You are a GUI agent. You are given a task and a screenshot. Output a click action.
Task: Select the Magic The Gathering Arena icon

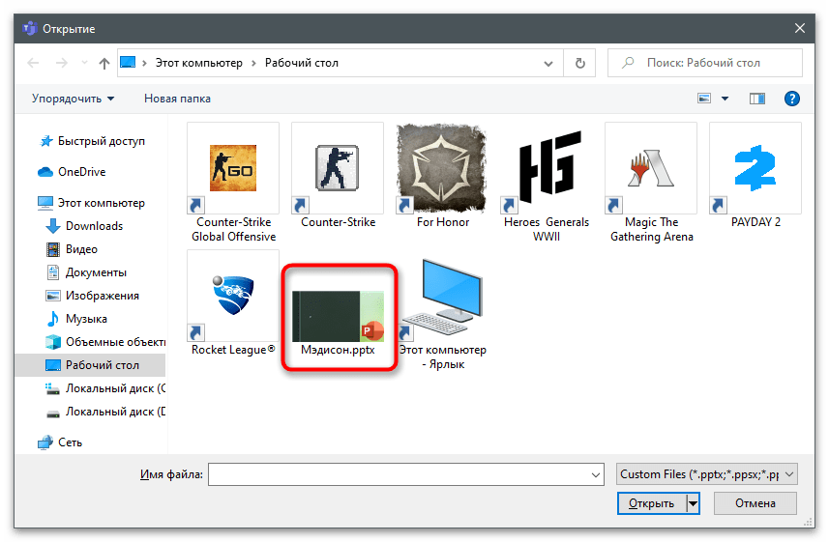coord(651,169)
